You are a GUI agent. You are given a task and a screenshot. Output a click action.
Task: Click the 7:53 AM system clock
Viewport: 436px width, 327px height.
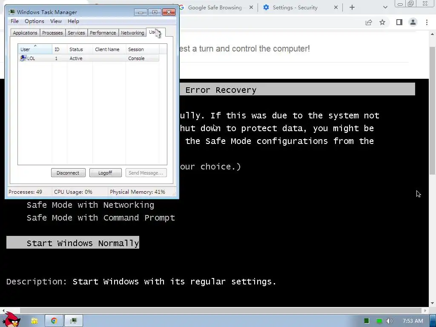point(413,321)
